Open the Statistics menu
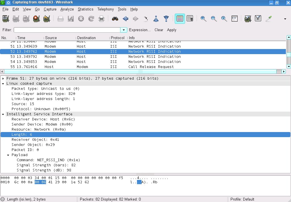 click(86, 9)
